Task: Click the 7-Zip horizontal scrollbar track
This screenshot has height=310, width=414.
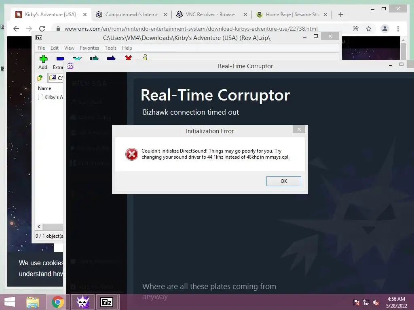Action: (53, 227)
